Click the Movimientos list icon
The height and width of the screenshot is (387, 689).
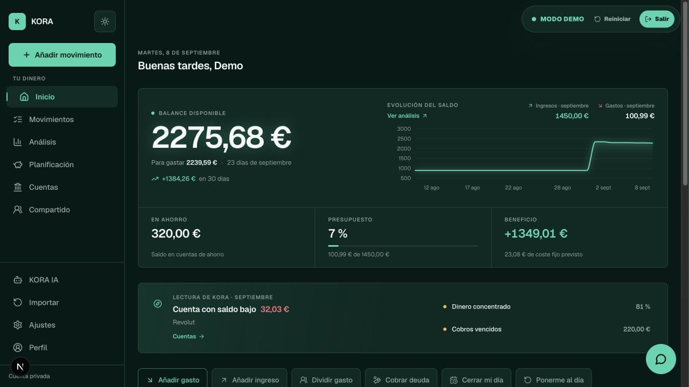[18, 119]
